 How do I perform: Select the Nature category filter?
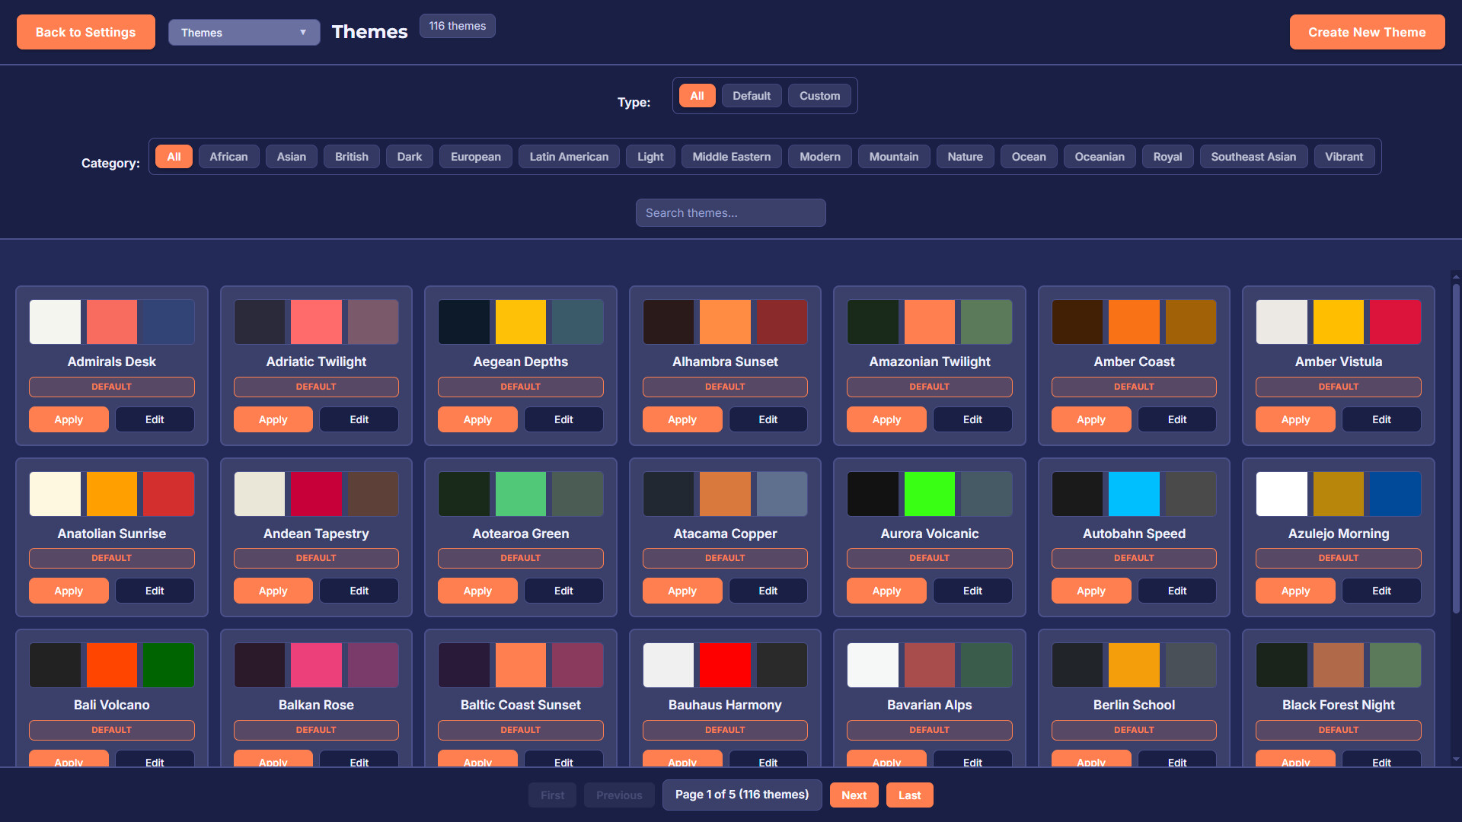click(x=965, y=156)
